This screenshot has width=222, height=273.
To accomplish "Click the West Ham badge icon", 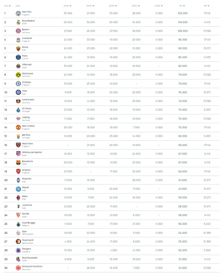I will pos(18,145).
